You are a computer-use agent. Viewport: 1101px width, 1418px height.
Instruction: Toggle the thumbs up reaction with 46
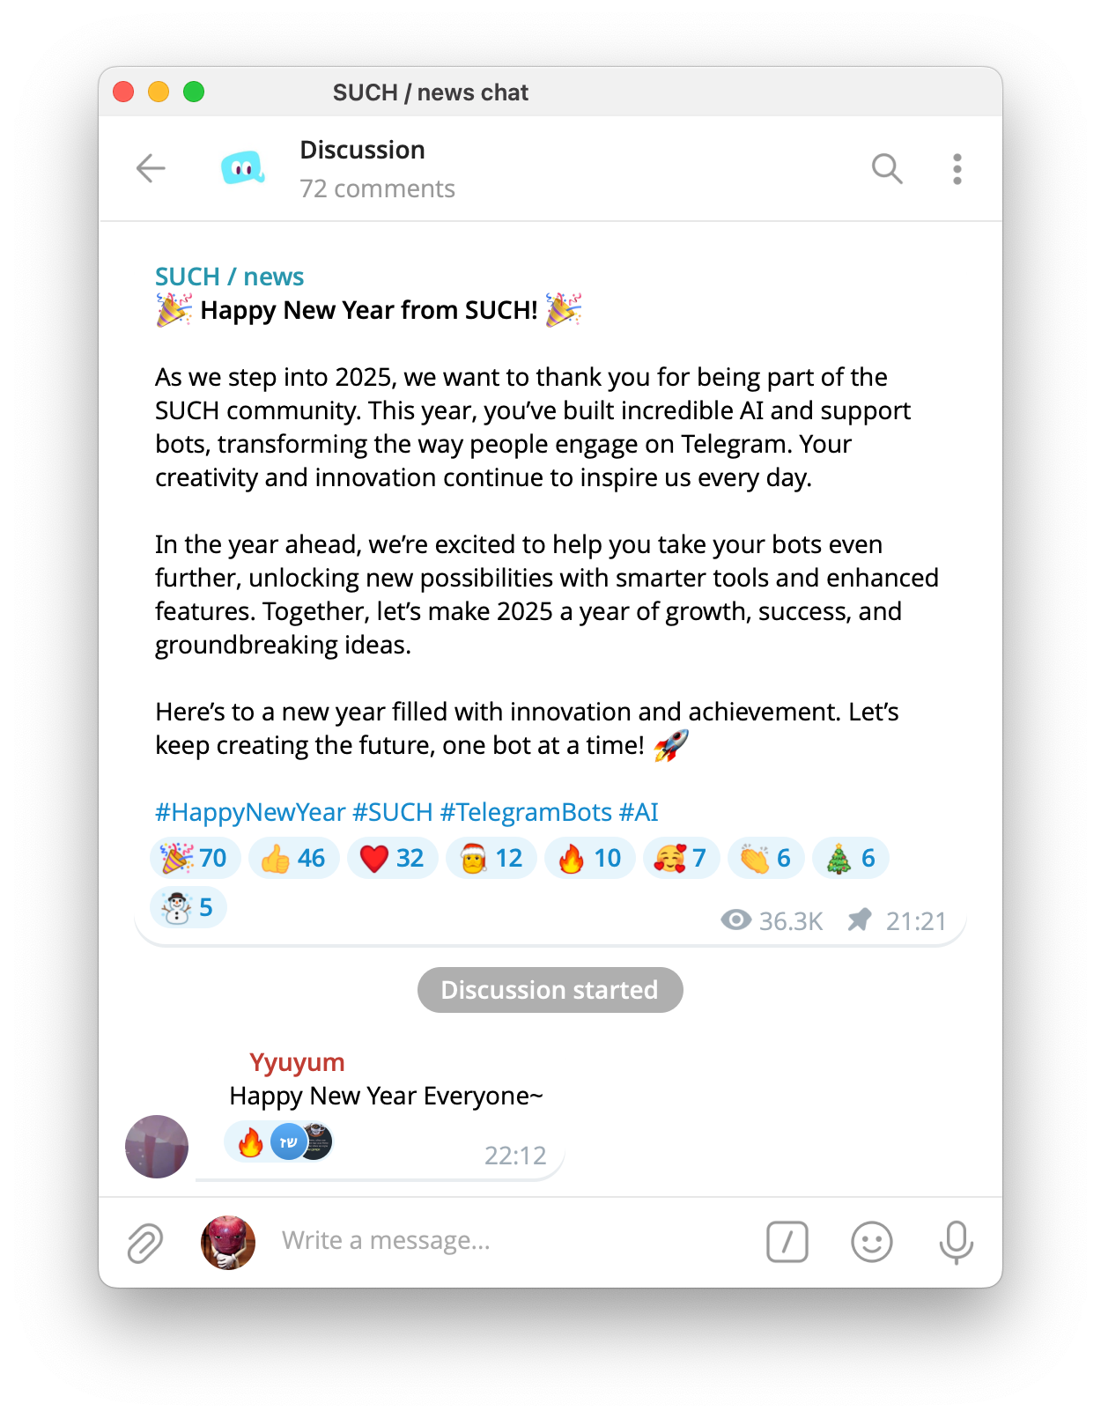coord(294,858)
